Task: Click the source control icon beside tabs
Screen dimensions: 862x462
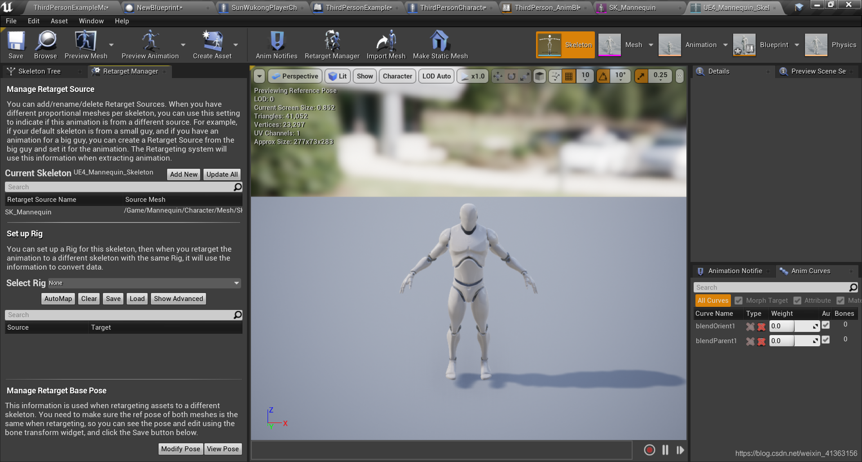Action: (799, 7)
